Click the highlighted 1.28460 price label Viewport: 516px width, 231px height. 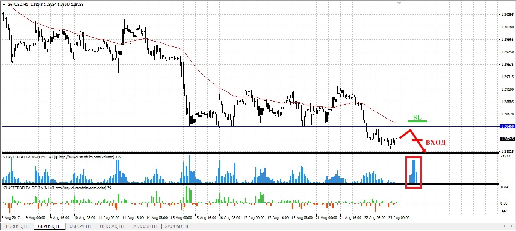tap(507, 126)
